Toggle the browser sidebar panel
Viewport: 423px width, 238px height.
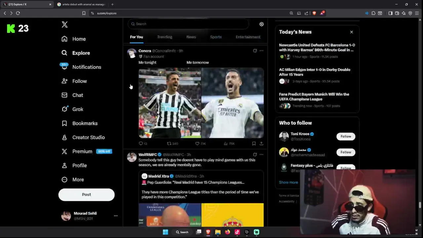(x=390, y=13)
